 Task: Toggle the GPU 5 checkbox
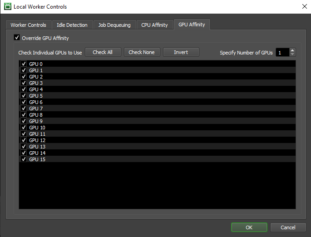click(x=24, y=95)
